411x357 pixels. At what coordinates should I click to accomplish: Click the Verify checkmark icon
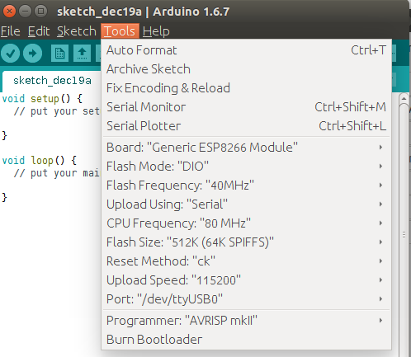10,53
